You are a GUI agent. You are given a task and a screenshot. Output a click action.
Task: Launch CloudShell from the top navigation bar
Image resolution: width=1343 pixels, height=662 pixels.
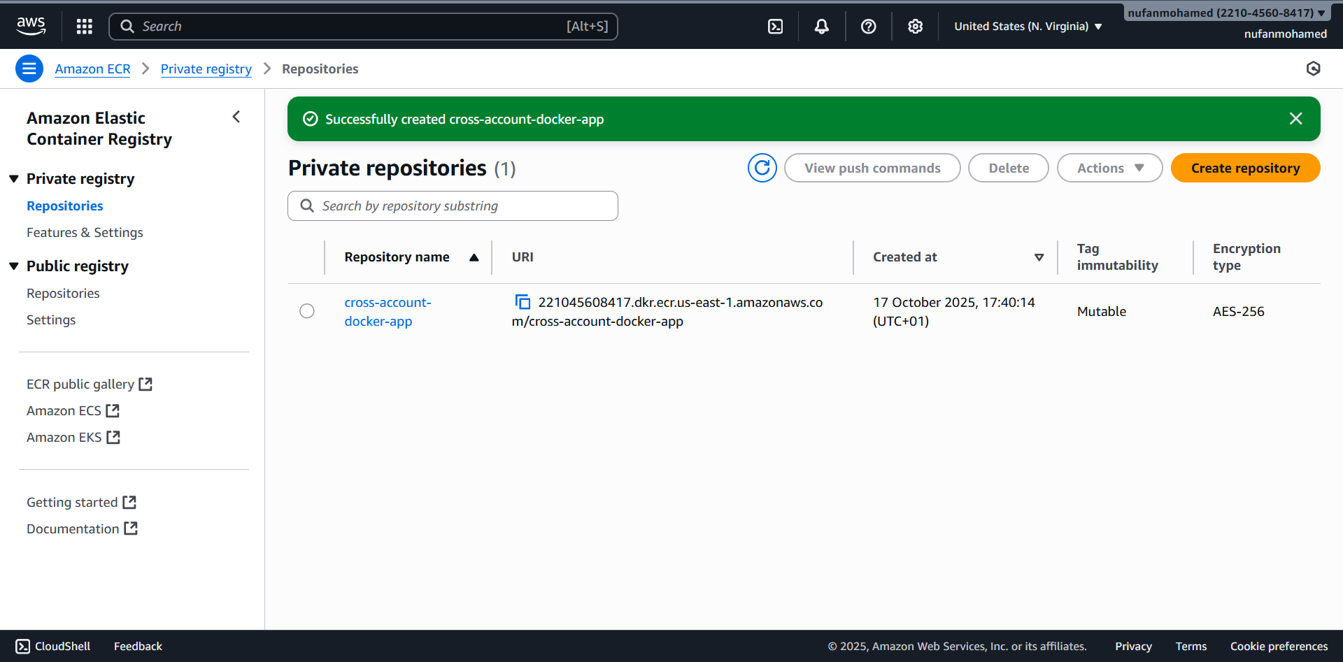pyautogui.click(x=775, y=27)
